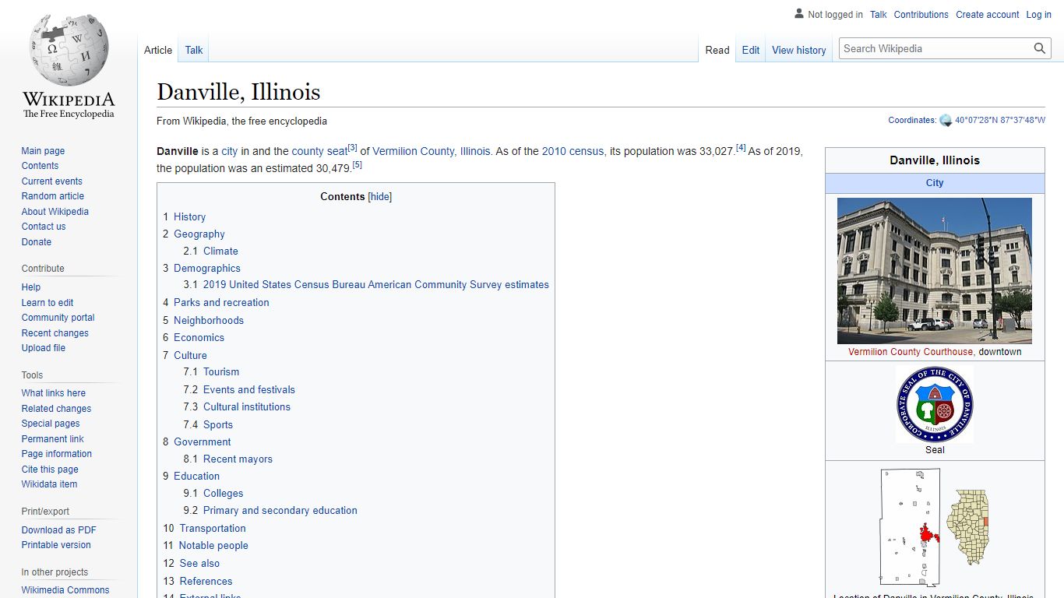The image size is (1064, 598).
Task: Open Wikimedia Commons link
Action: 65,590
